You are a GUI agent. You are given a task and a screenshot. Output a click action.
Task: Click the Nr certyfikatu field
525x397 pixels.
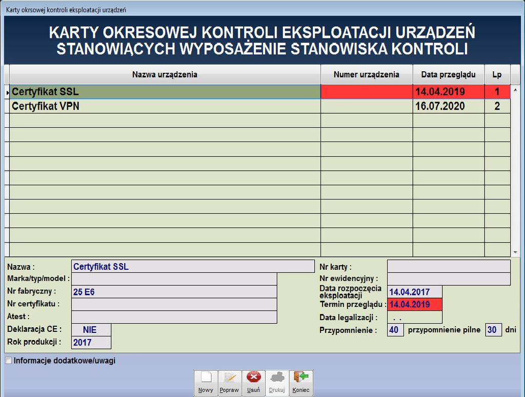[174, 304]
